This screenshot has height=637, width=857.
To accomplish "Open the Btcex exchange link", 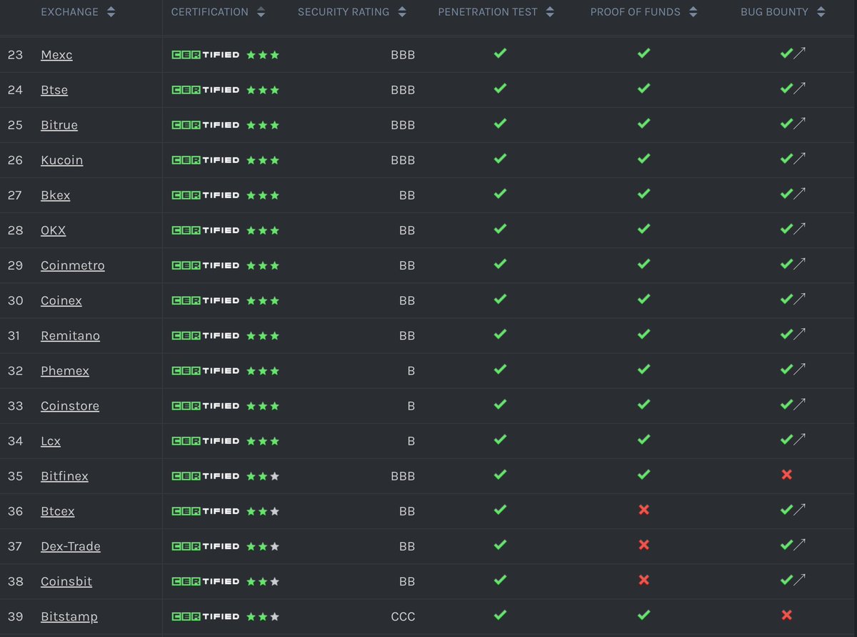I will click(58, 510).
